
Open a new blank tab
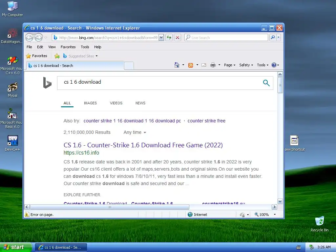129,66
